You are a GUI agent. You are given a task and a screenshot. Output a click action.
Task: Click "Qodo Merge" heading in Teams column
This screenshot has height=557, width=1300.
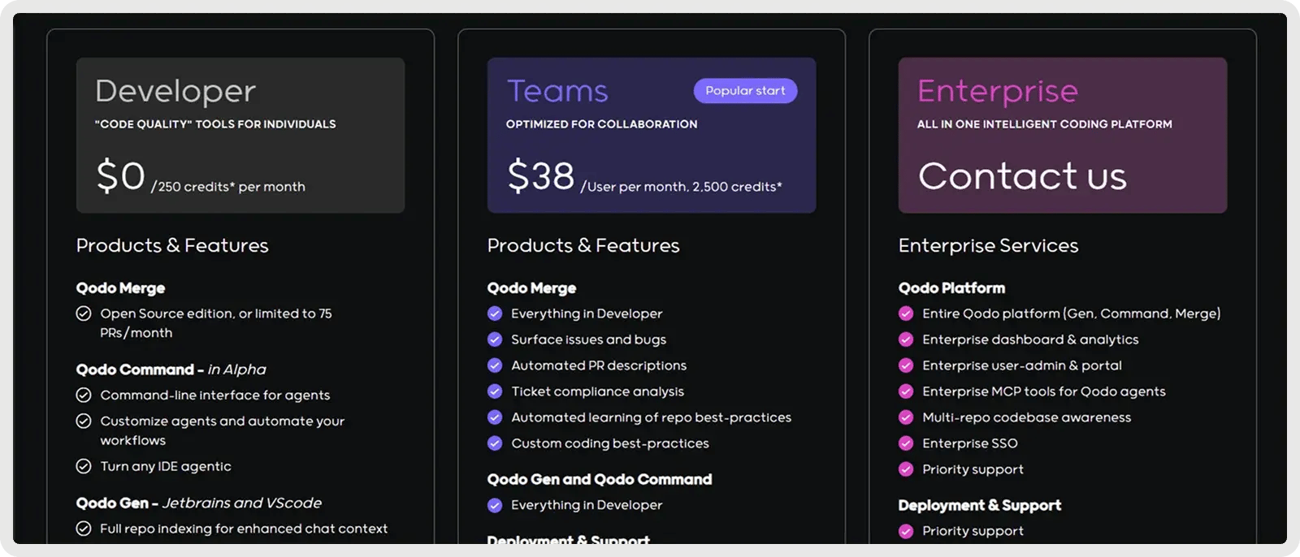(531, 288)
